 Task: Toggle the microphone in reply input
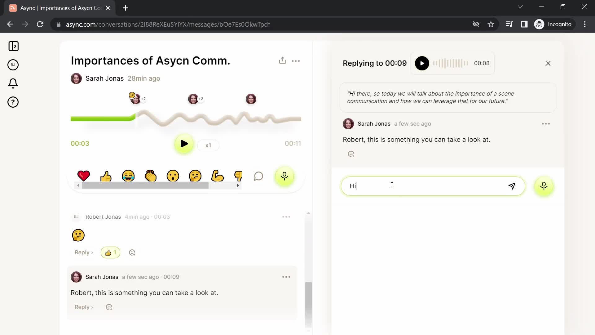(544, 186)
